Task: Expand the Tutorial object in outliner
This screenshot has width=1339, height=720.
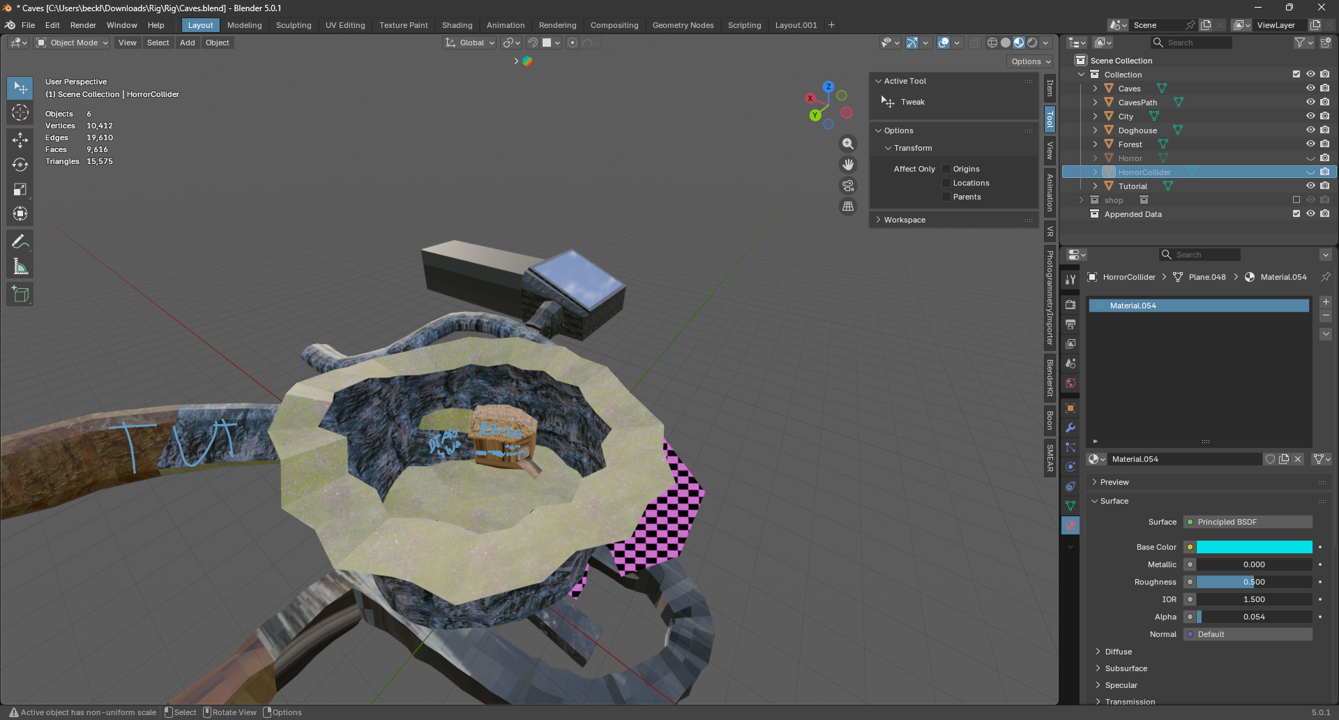Action: click(x=1095, y=186)
